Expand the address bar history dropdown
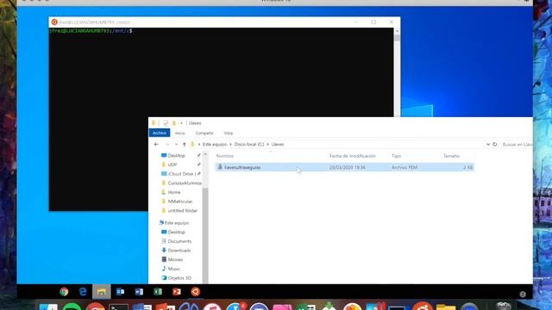The width and height of the screenshot is (552, 310). (x=488, y=145)
